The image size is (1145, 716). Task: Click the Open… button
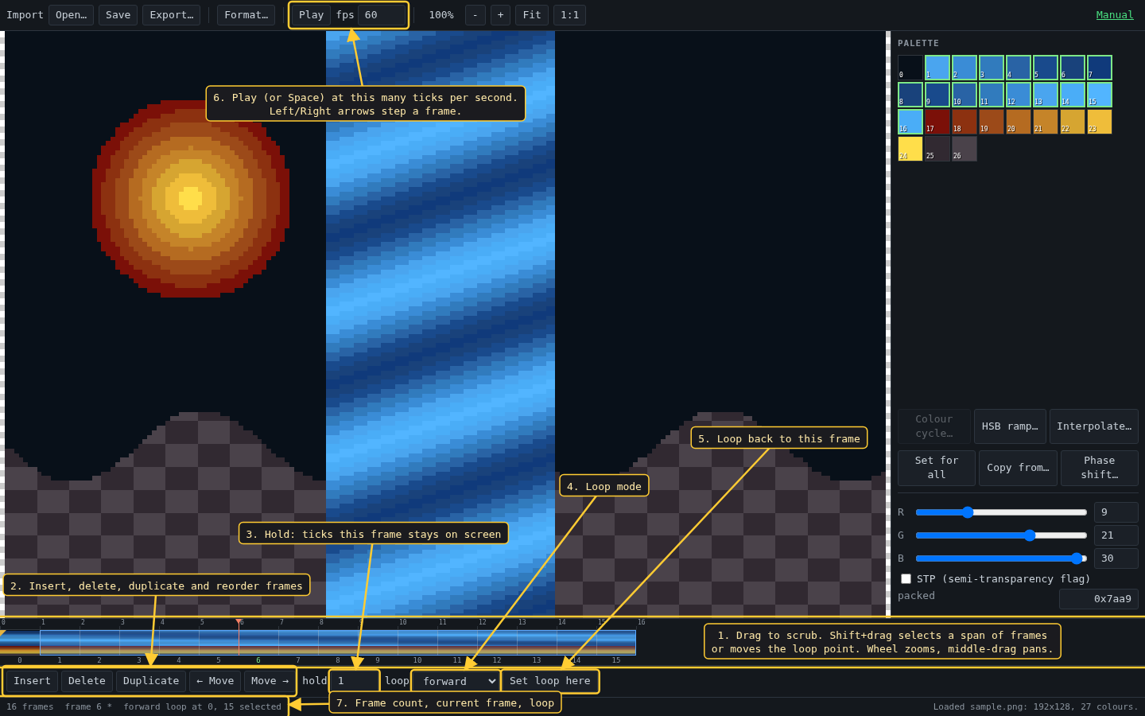click(71, 15)
